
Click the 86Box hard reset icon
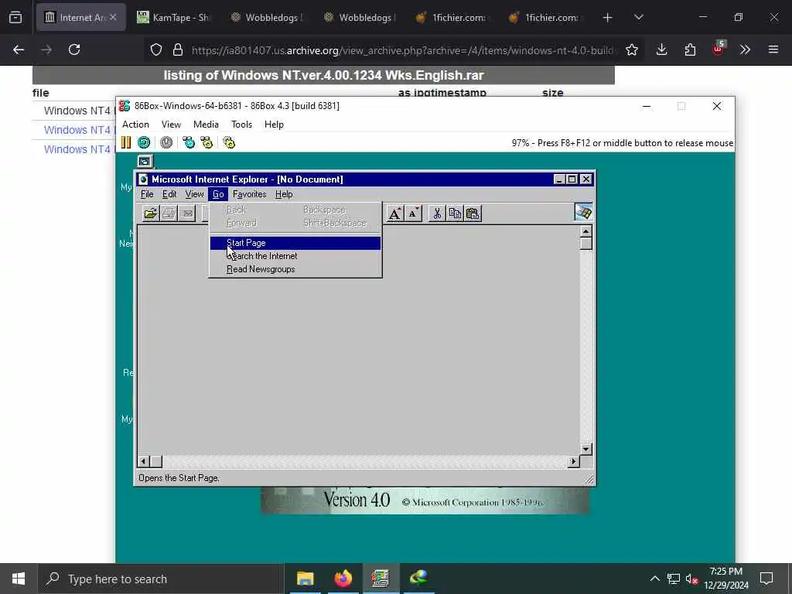(x=144, y=143)
